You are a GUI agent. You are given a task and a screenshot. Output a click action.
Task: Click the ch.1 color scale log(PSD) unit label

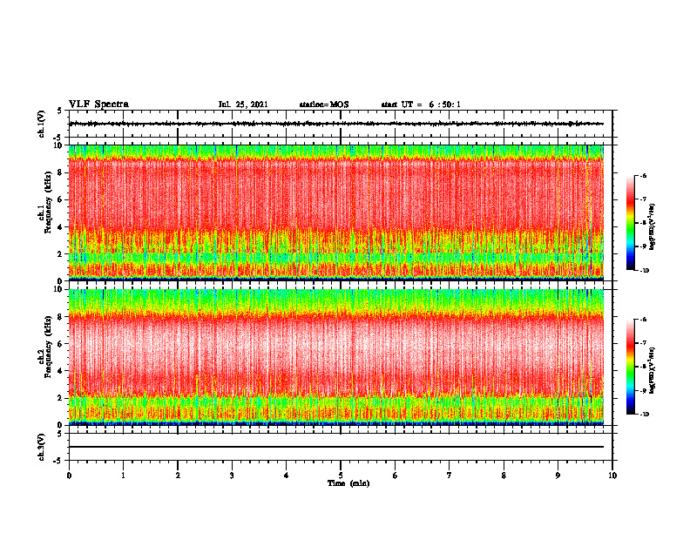pyautogui.click(x=653, y=227)
